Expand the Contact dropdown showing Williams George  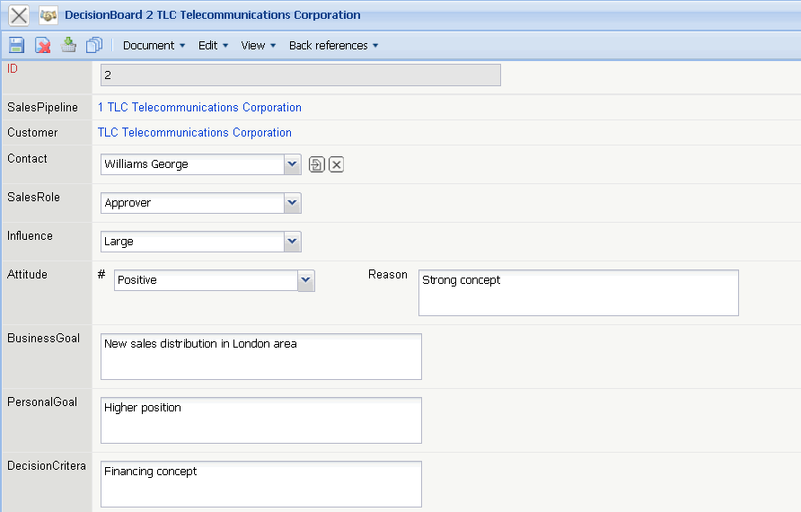(292, 164)
